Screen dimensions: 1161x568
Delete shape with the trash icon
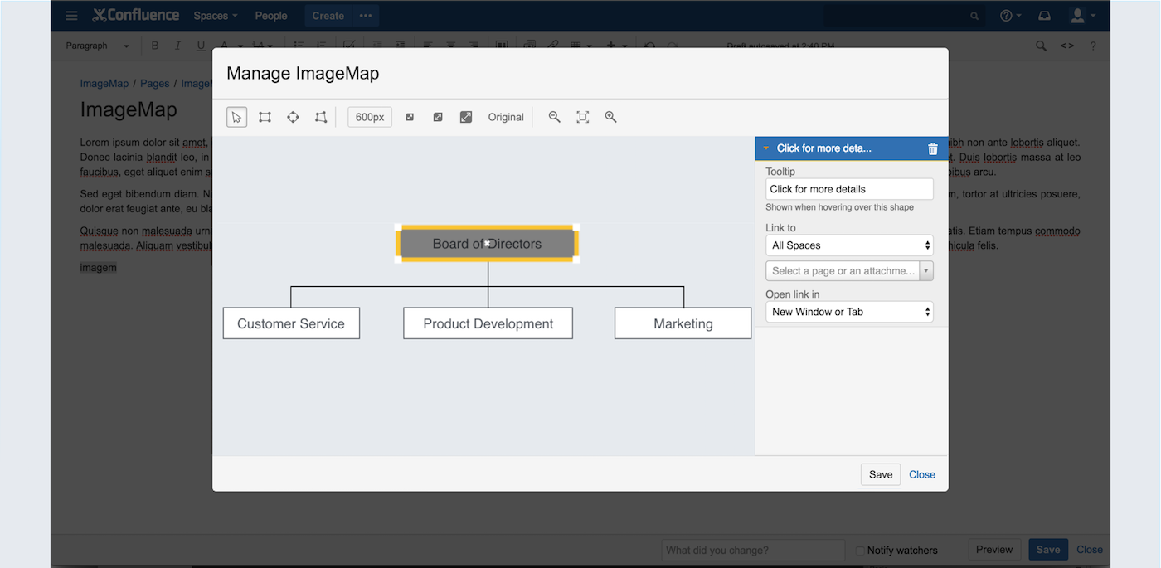933,148
